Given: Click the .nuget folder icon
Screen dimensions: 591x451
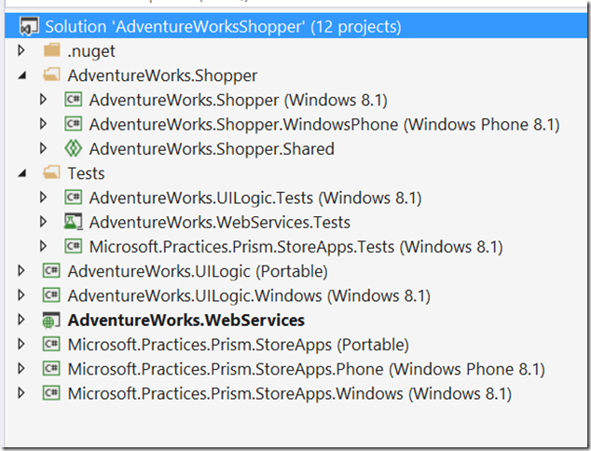Looking at the screenshot, I should point(51,50).
